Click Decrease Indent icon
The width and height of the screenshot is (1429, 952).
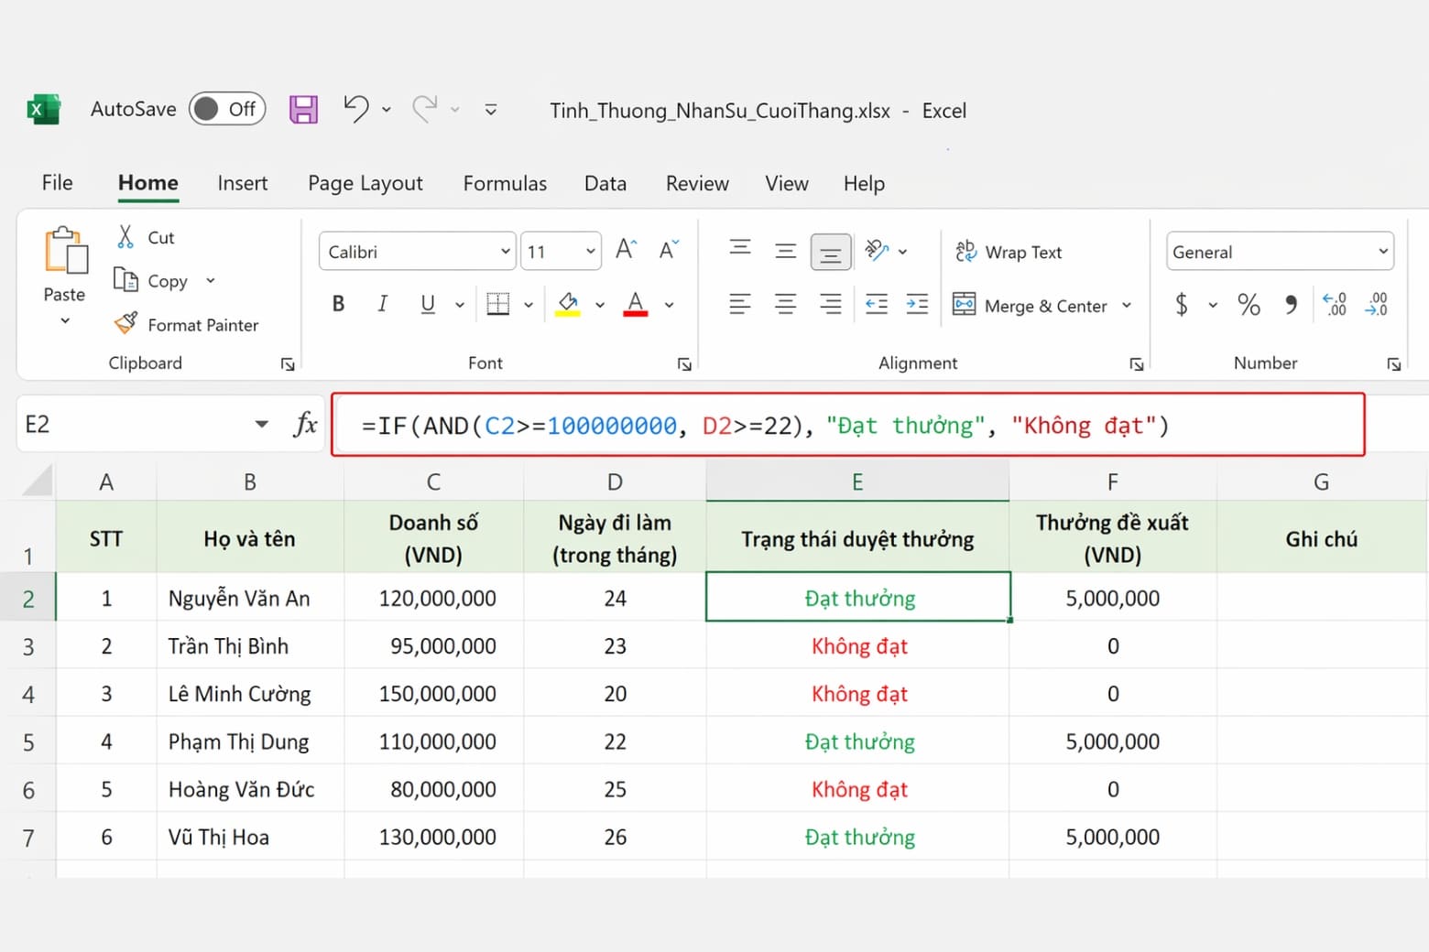[877, 304]
